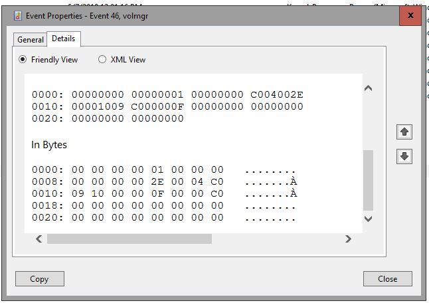This screenshot has height=303, width=429.
Task: Click the 0008: offset label
Action: 48,182
